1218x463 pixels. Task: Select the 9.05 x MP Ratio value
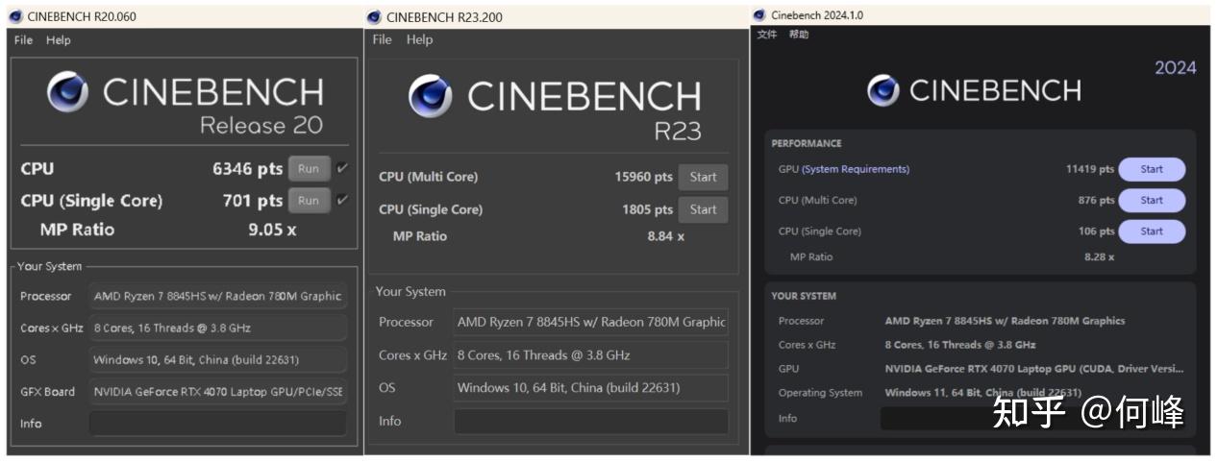point(272,230)
